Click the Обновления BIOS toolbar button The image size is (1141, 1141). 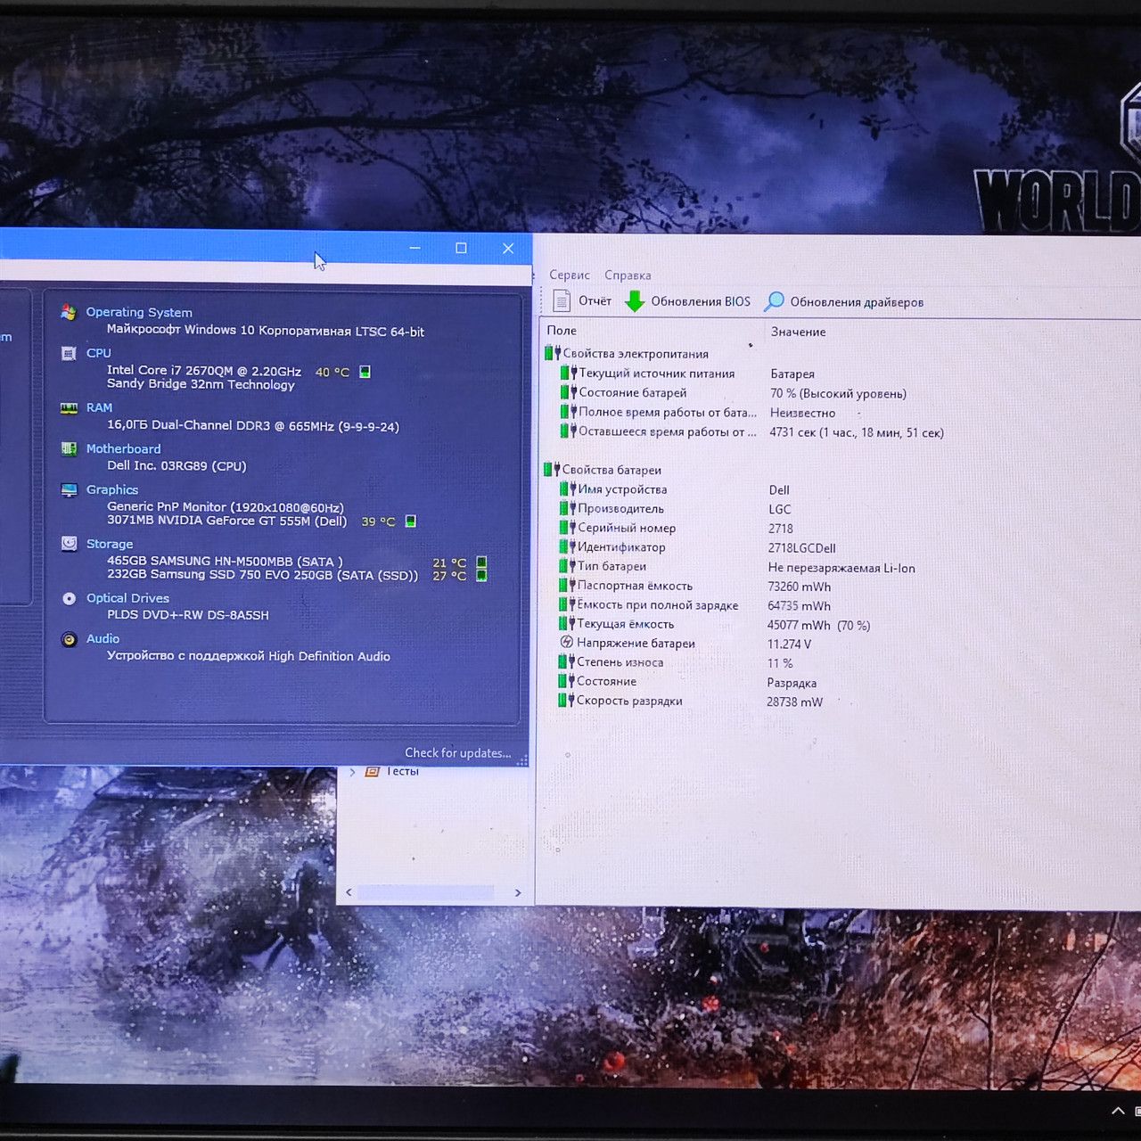click(x=688, y=301)
